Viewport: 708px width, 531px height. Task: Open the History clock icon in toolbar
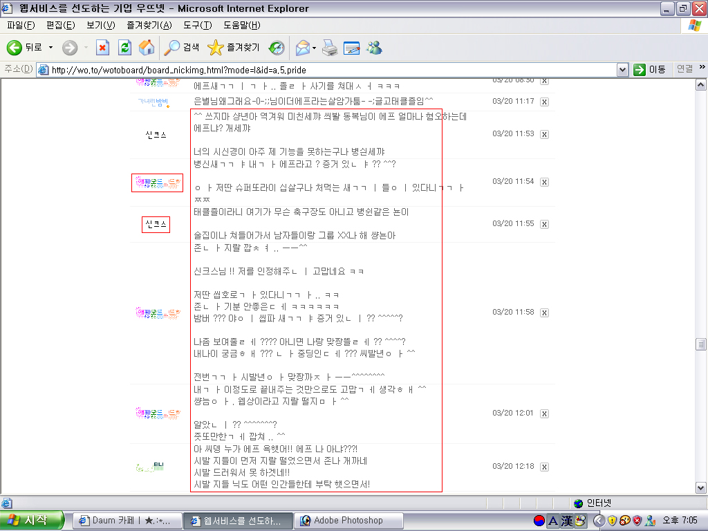277,48
